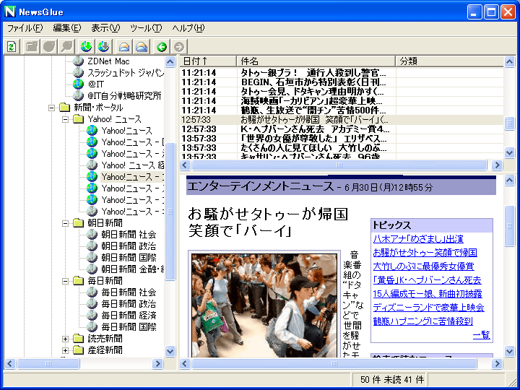520x390 pixels.
Task: Click the article list vertical scrollbar thumb
Action: click(x=509, y=123)
